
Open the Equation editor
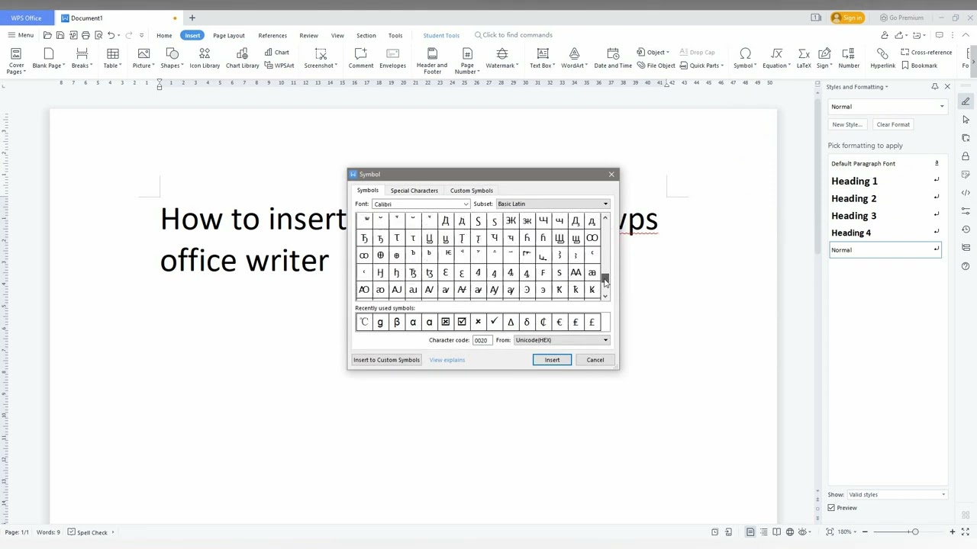pos(776,58)
